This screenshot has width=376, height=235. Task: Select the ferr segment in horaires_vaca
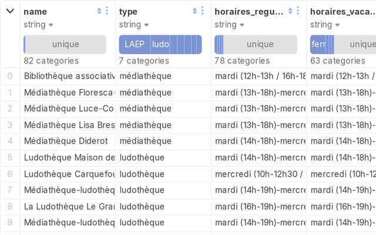click(x=318, y=45)
